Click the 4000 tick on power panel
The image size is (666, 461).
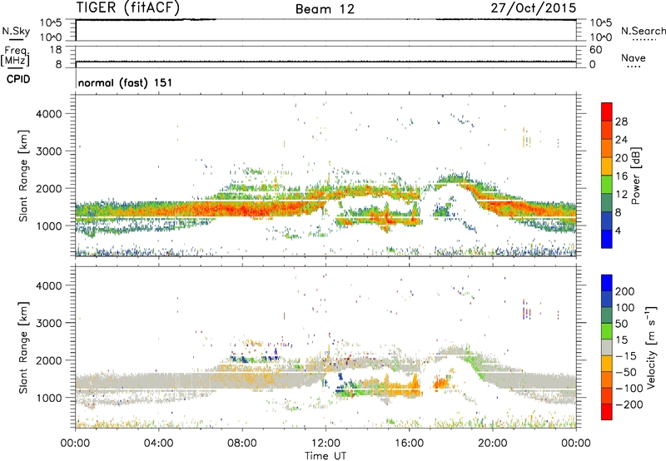48,114
